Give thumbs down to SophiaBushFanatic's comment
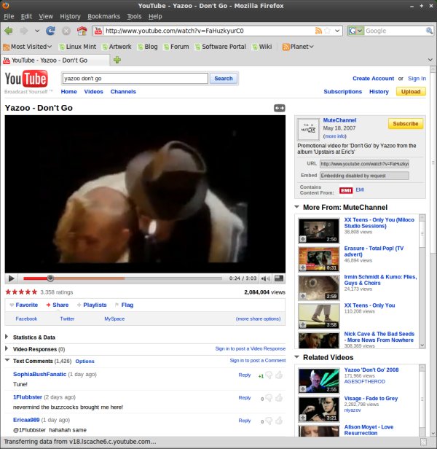This screenshot has width=437, height=449. tap(269, 375)
